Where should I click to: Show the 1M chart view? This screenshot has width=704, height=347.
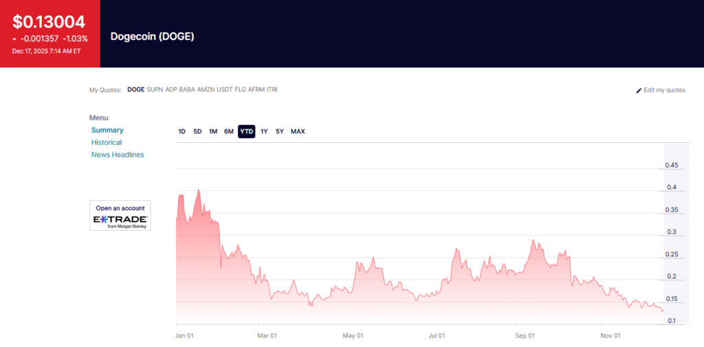213,131
